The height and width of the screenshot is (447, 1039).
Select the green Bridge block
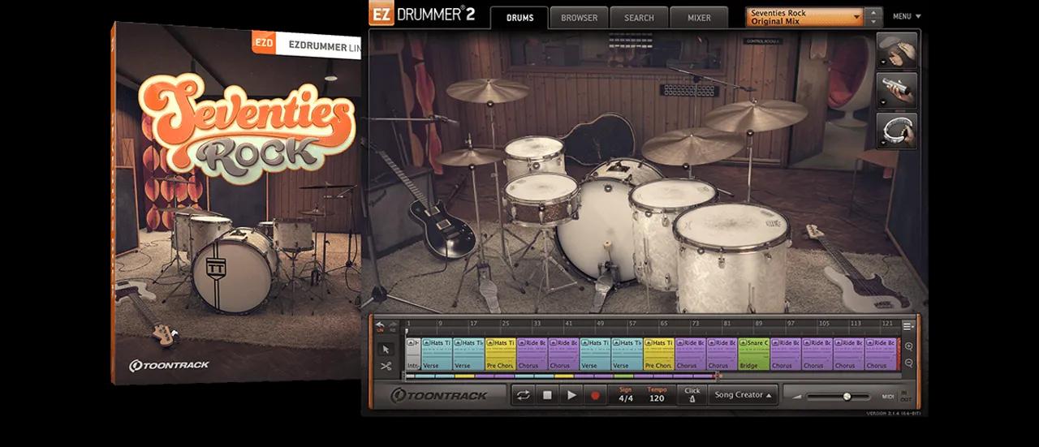click(x=754, y=354)
